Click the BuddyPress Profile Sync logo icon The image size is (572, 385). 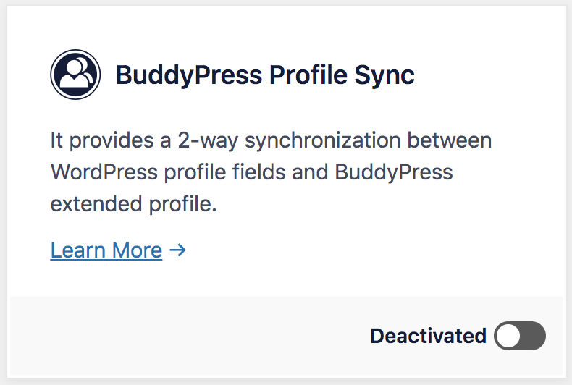point(75,75)
